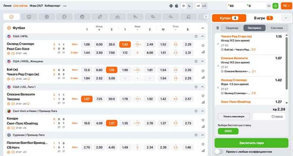Open the В игре tab

[263, 18]
